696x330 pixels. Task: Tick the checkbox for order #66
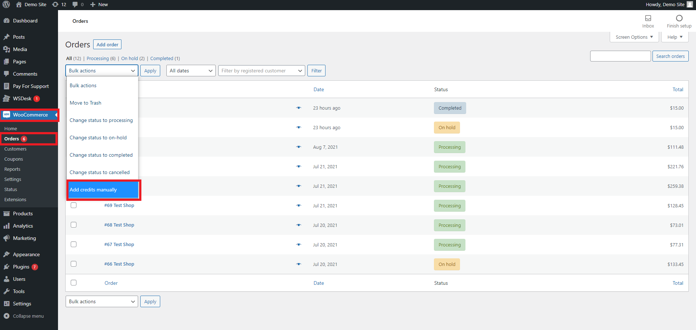click(x=74, y=264)
